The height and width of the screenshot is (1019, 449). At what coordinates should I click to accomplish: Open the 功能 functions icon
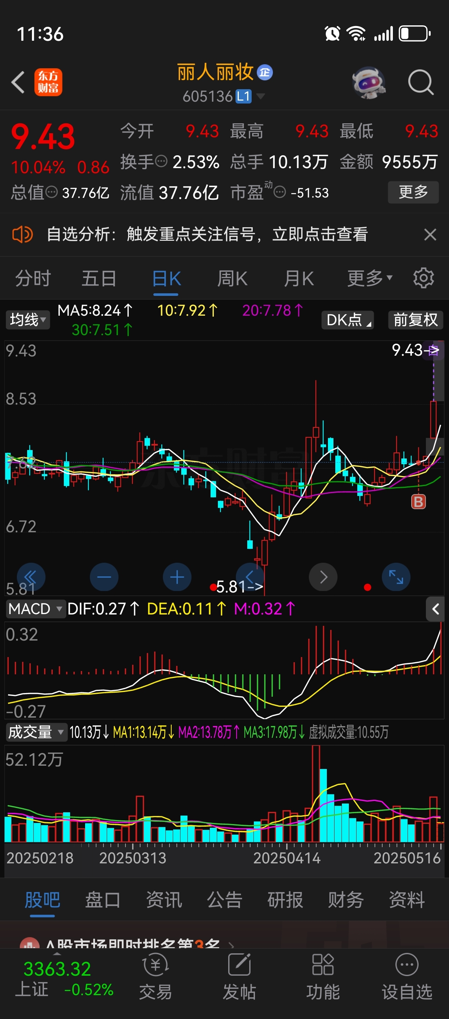323,977
